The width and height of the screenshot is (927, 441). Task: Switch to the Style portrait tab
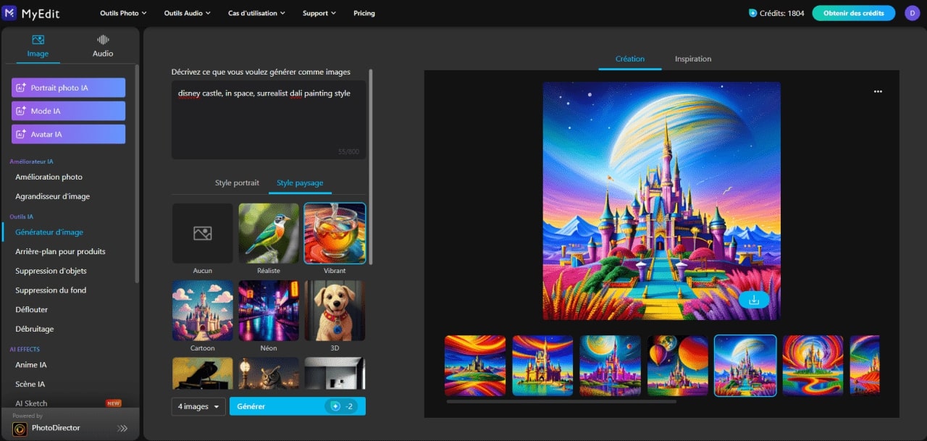click(236, 182)
